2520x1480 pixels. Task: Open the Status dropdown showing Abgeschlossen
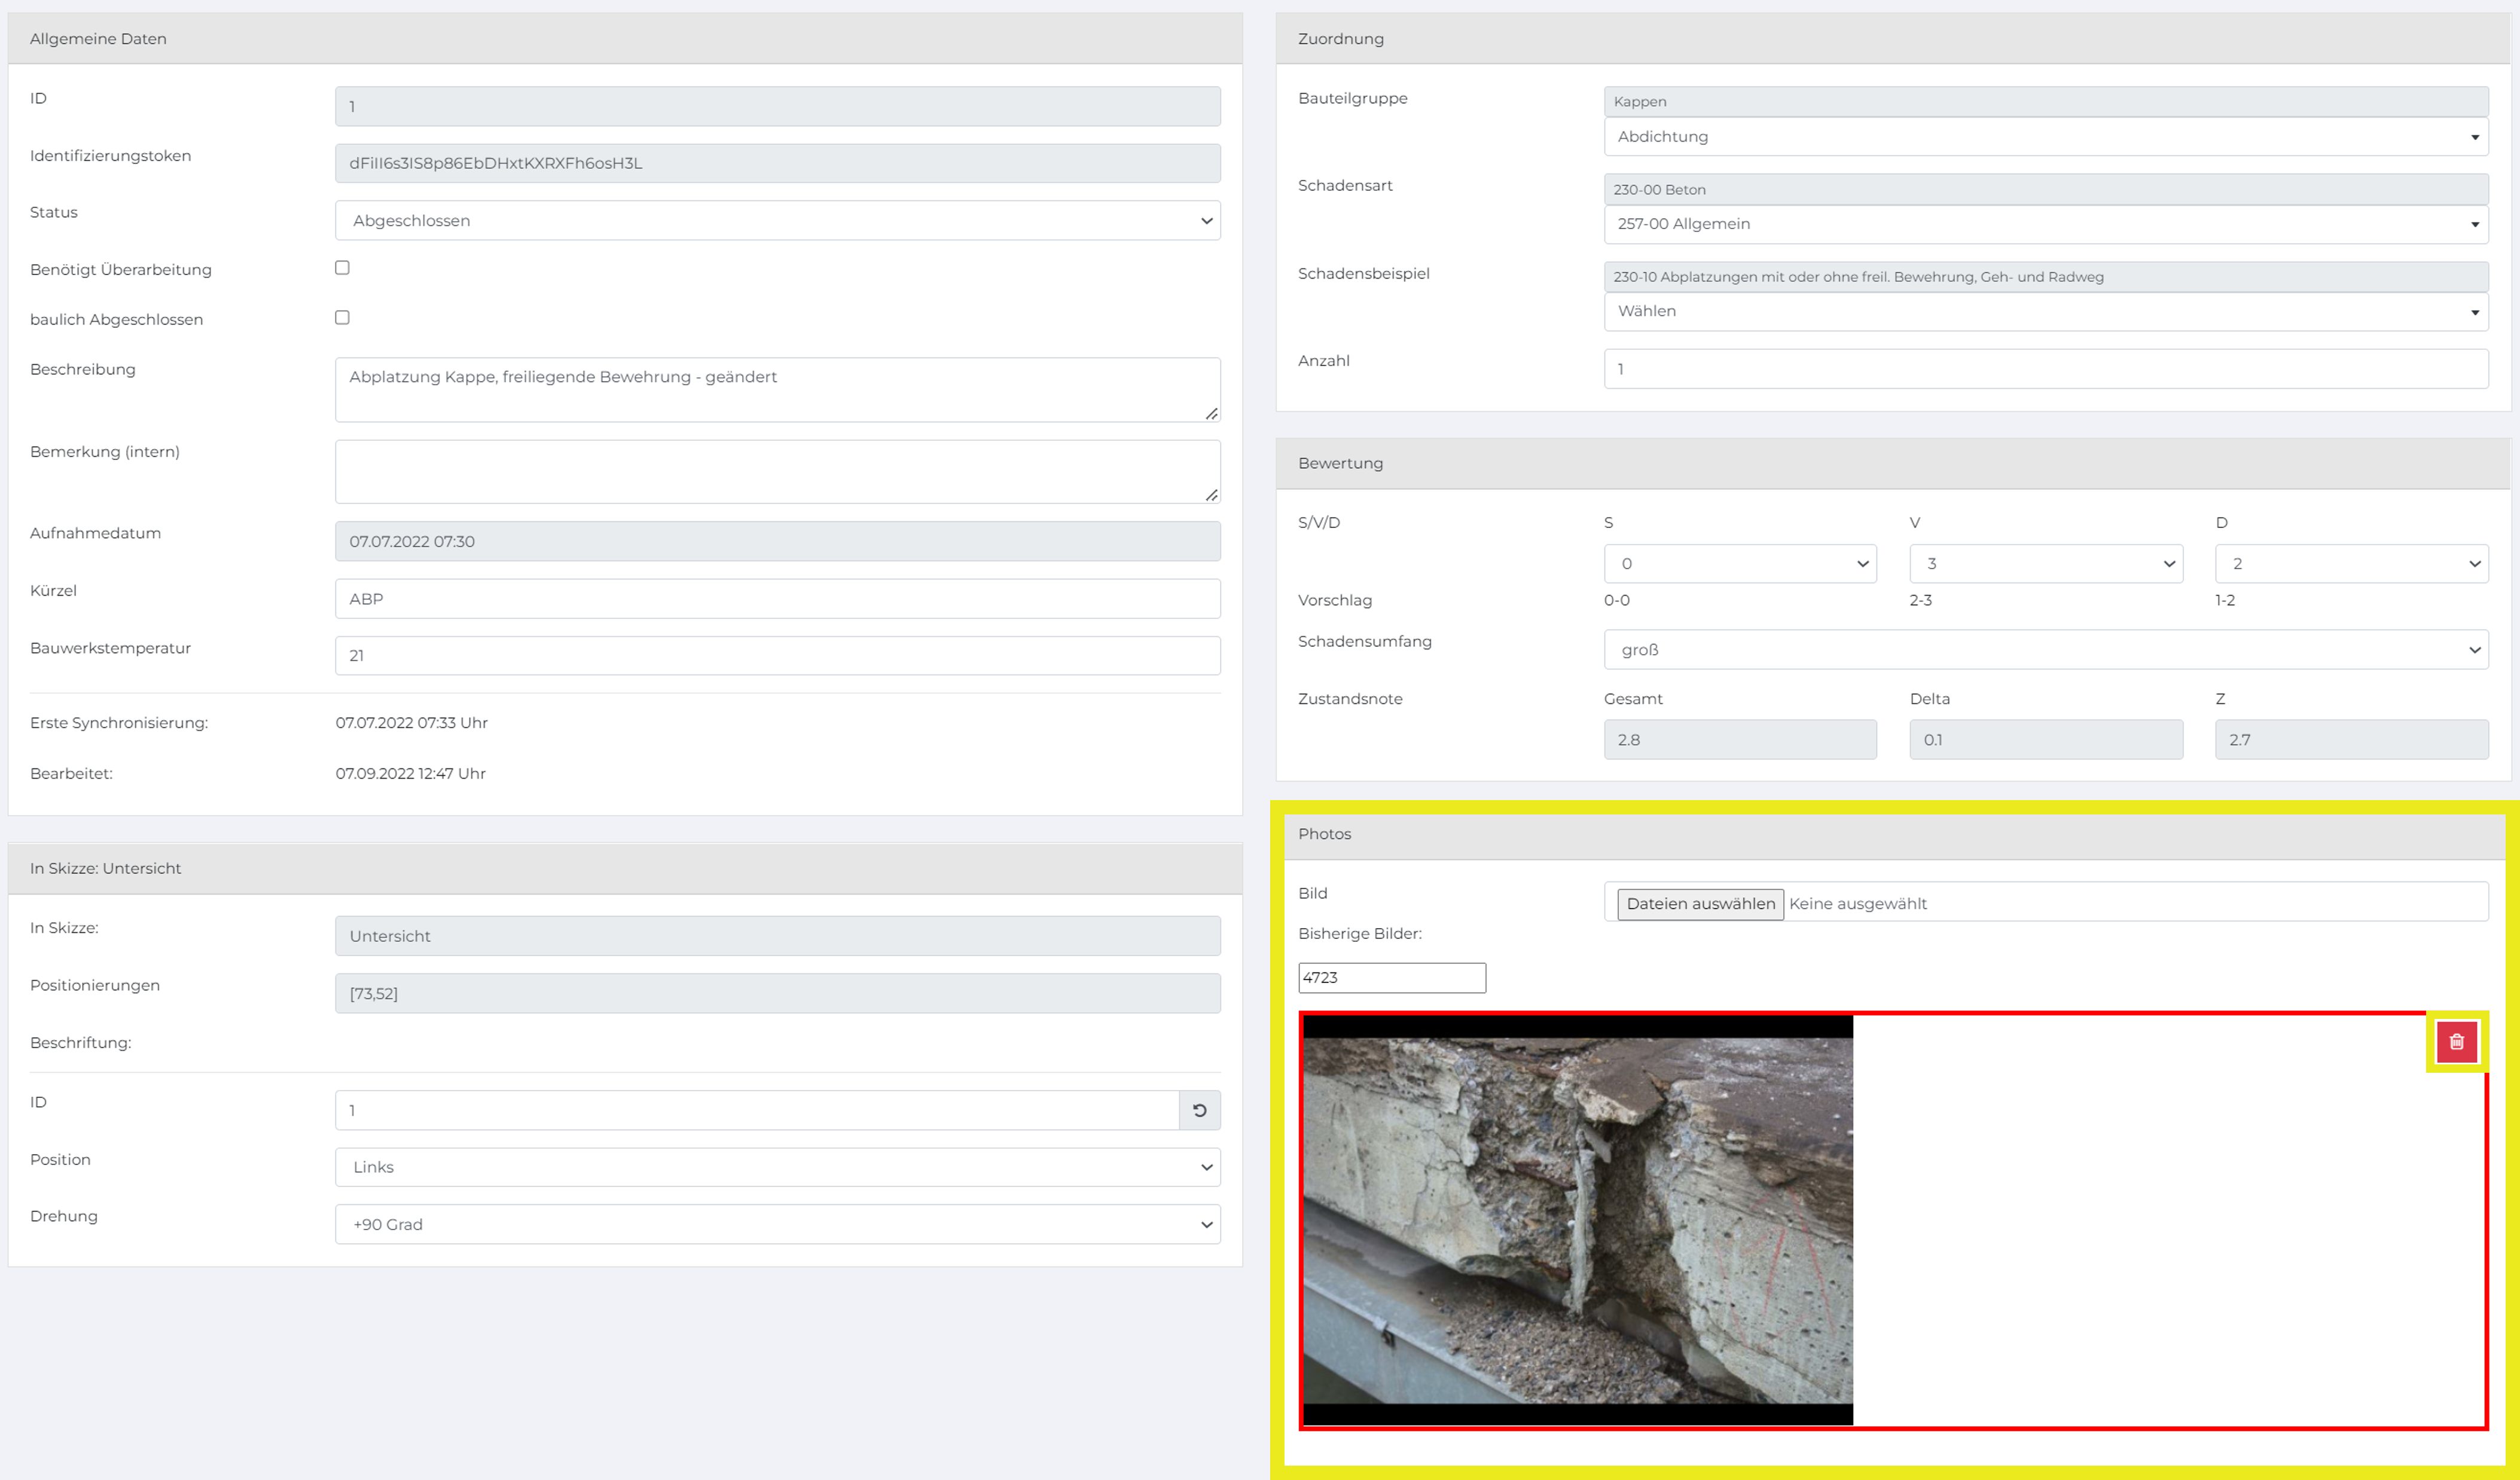pos(777,220)
